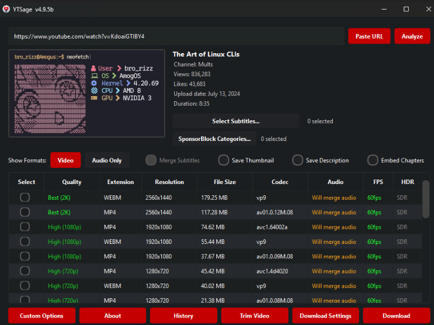
Task: Tick the 74.62 MB 1080p MP4 format
Action: pyautogui.click(x=25, y=227)
